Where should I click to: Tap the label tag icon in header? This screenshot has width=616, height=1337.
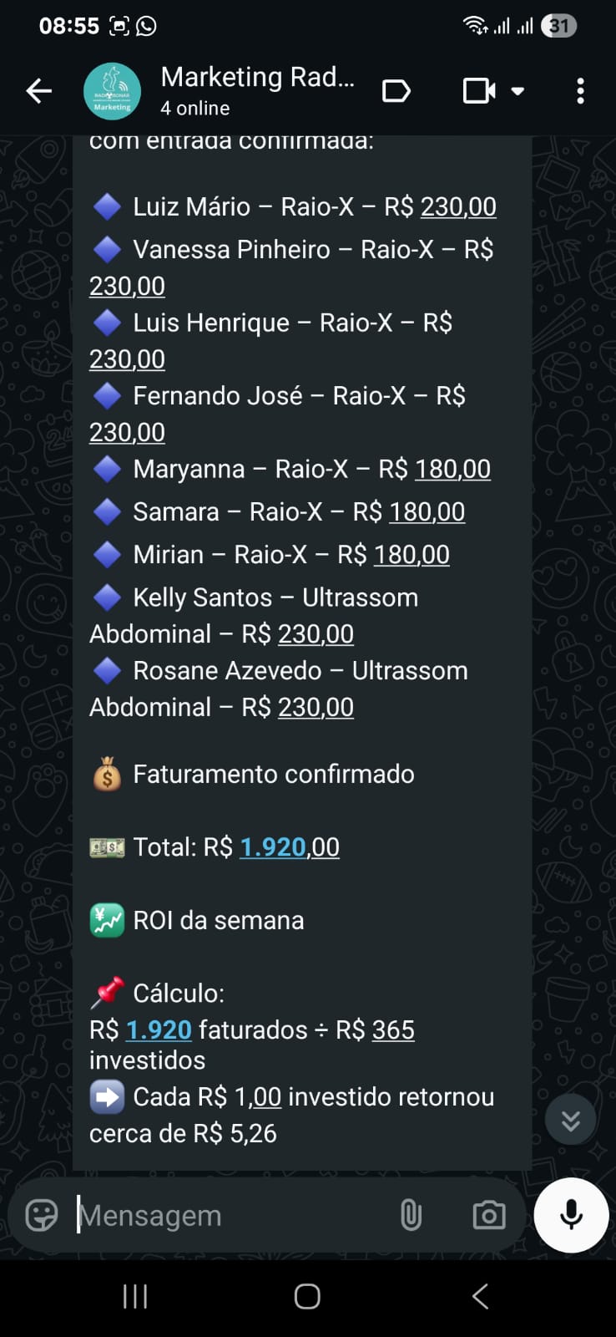(396, 91)
